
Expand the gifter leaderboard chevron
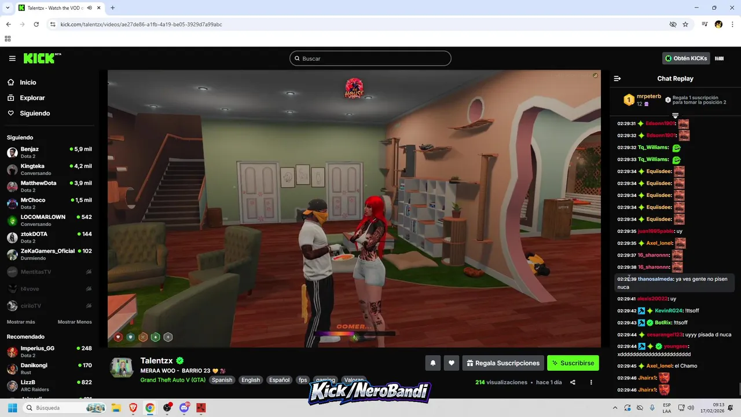(x=675, y=116)
